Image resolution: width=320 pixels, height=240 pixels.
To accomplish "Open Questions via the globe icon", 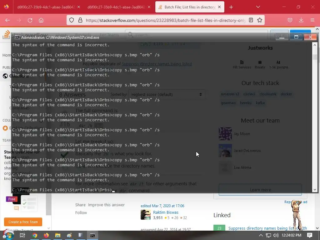I will coord(5,76).
